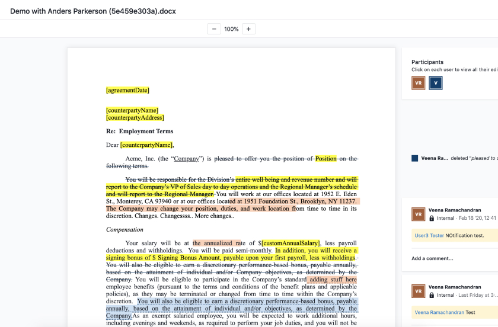The image size is (498, 327).
Task: Open the Veena Ramachandran mention in Test comment
Action: (439, 312)
